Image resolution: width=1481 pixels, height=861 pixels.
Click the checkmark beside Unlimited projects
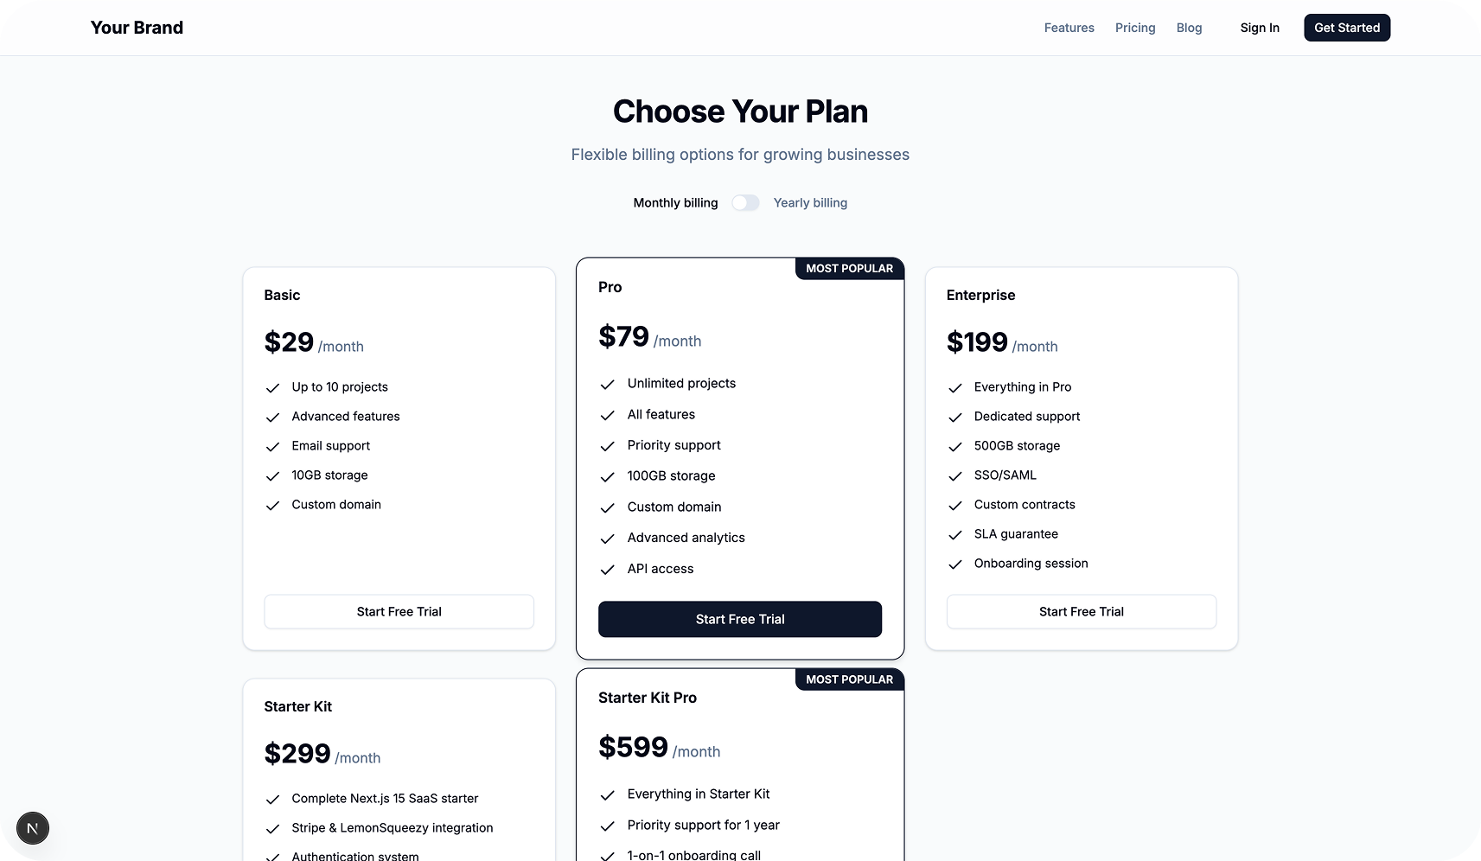click(607, 384)
